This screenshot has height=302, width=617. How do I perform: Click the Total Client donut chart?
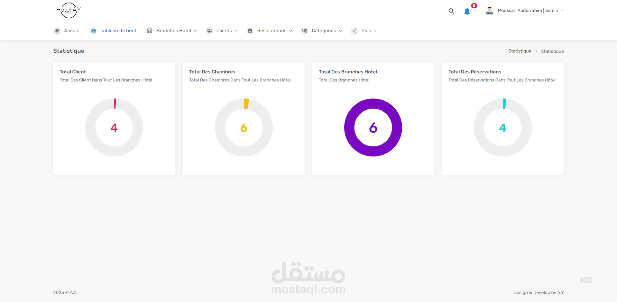tap(114, 127)
